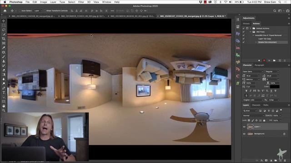Open the Image menu
The width and height of the screenshot is (291, 163).
(44, 2)
